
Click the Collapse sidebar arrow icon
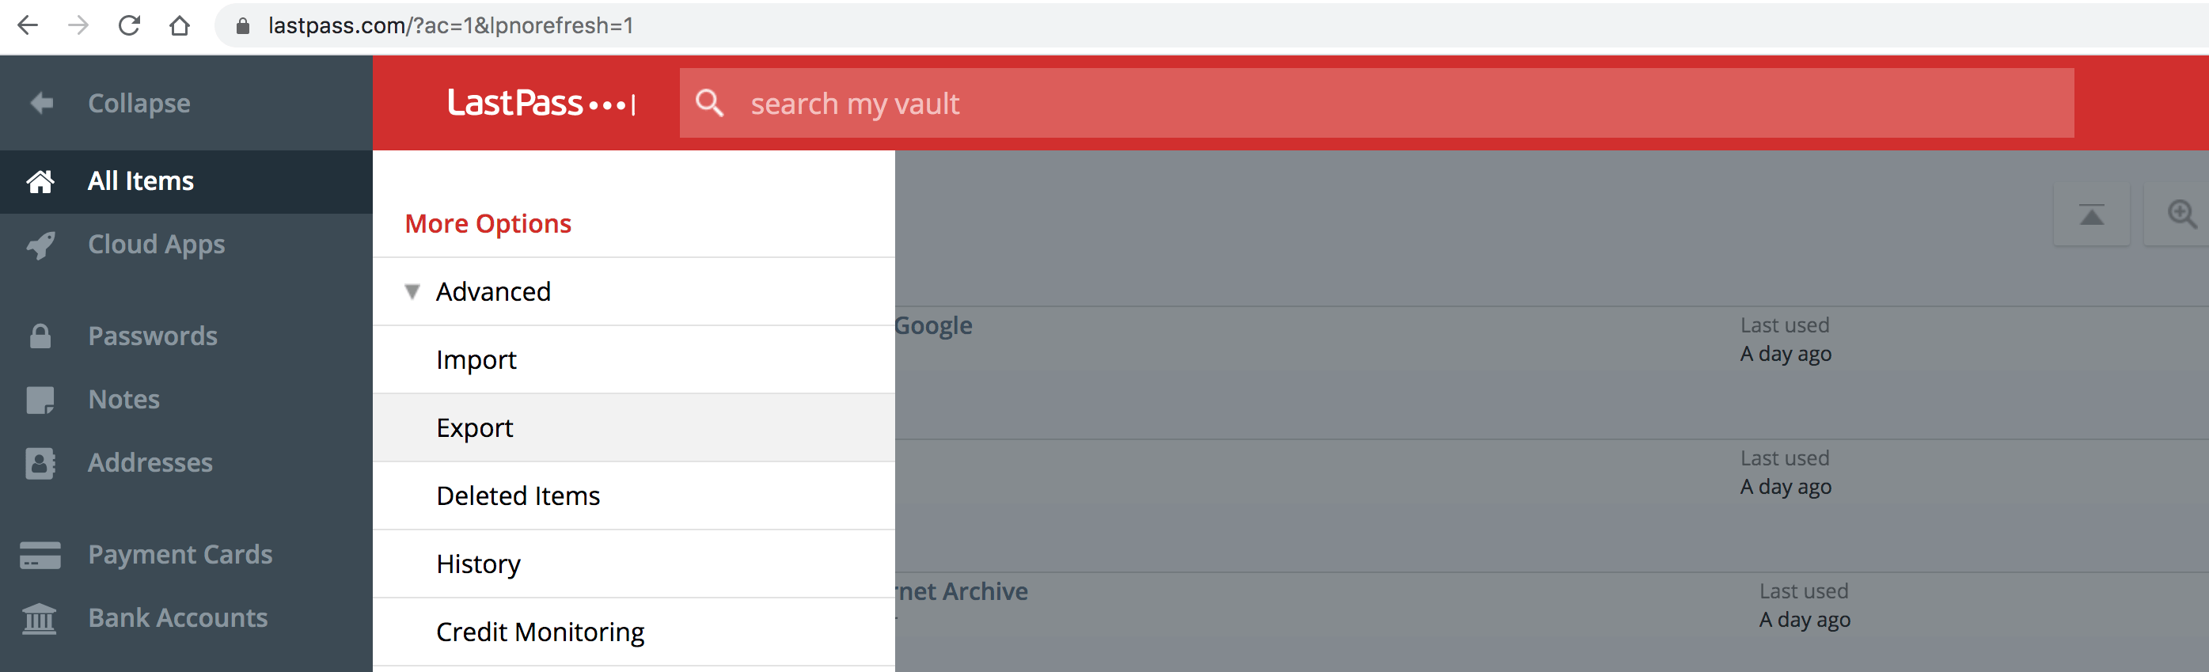(x=41, y=104)
